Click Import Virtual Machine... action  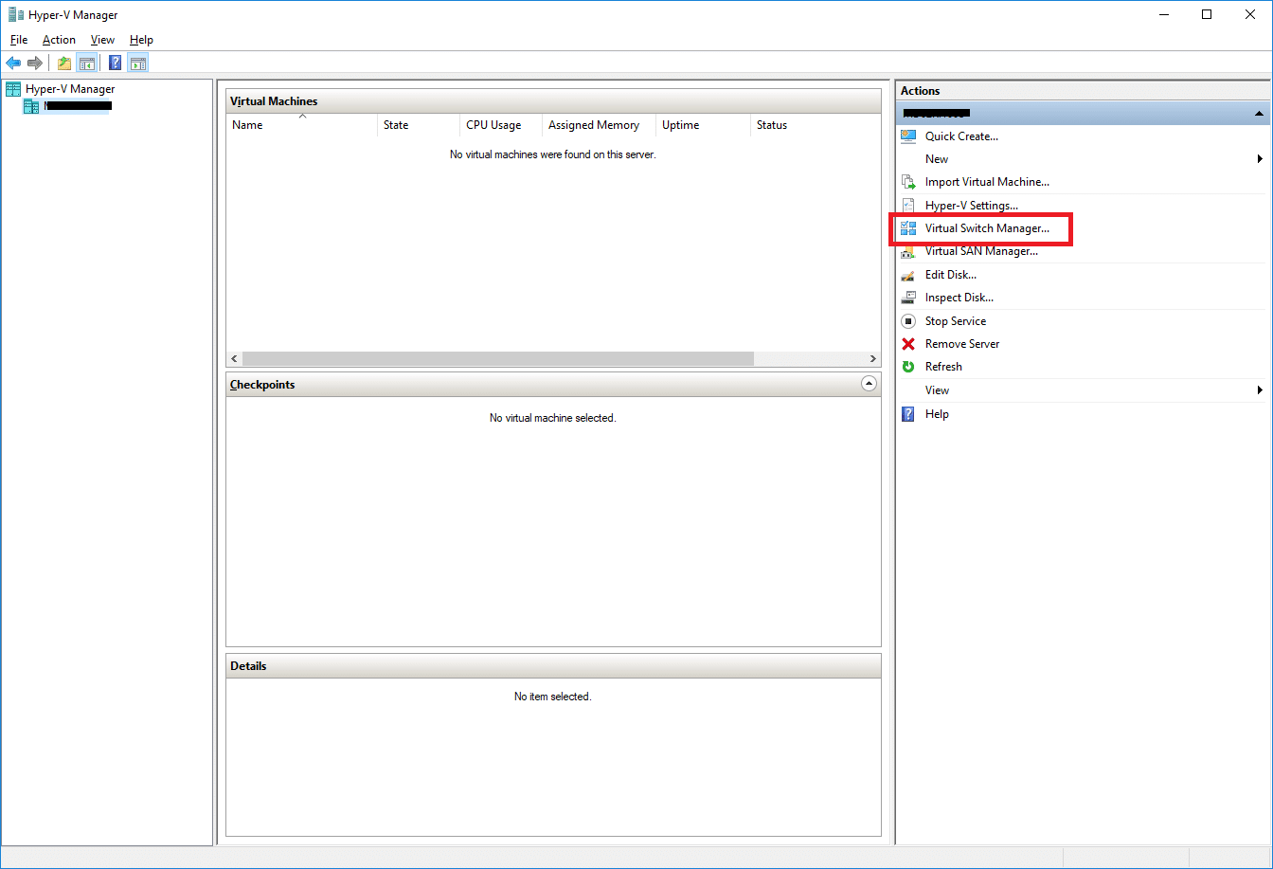987,182
